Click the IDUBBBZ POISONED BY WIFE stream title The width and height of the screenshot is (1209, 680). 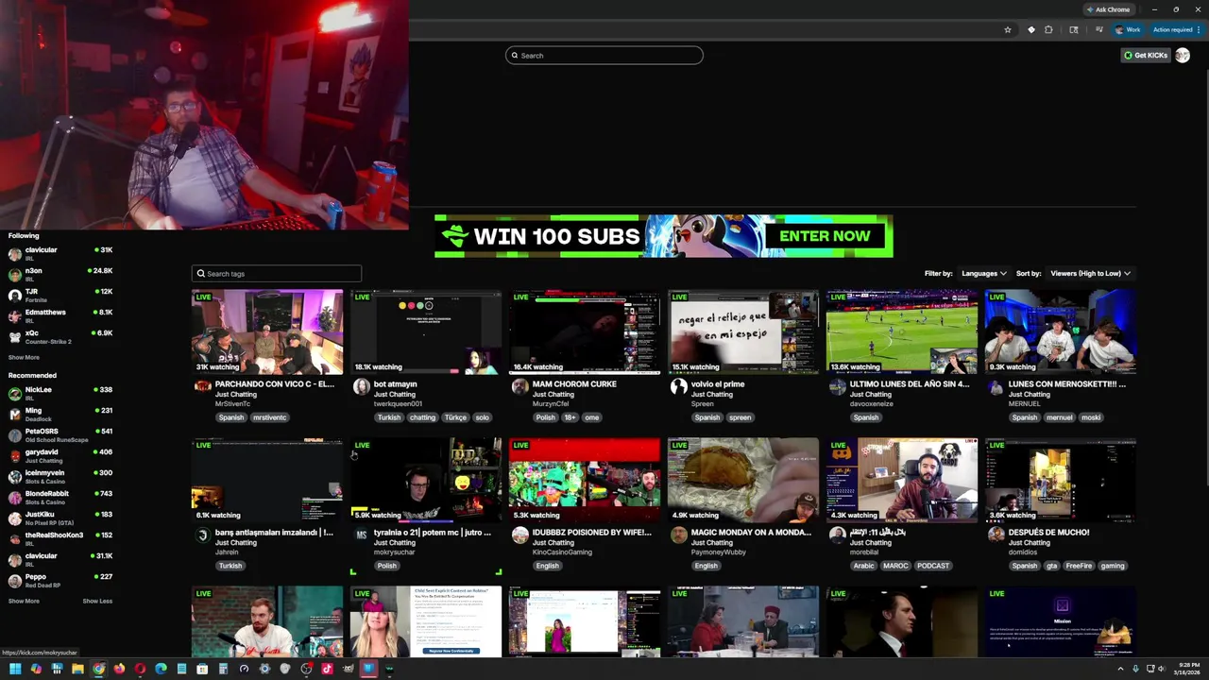592,533
